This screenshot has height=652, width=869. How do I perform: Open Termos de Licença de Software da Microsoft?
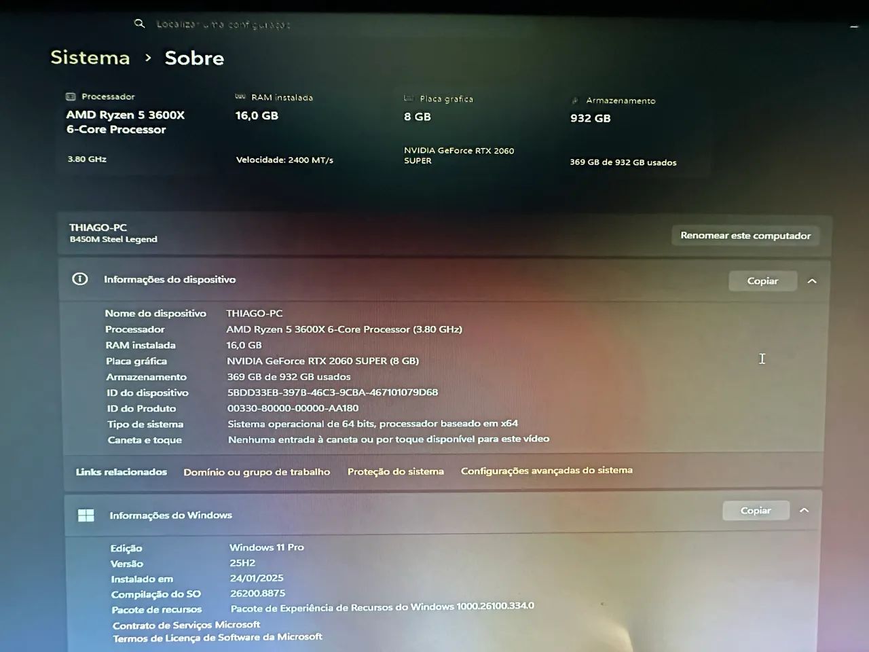(x=218, y=638)
